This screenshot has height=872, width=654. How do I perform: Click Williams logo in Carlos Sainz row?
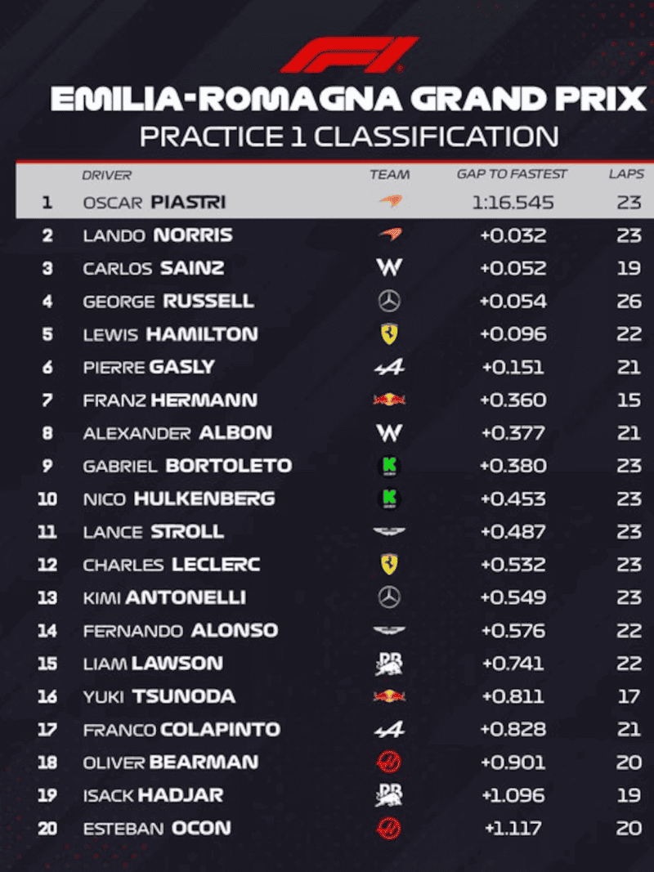tap(389, 268)
